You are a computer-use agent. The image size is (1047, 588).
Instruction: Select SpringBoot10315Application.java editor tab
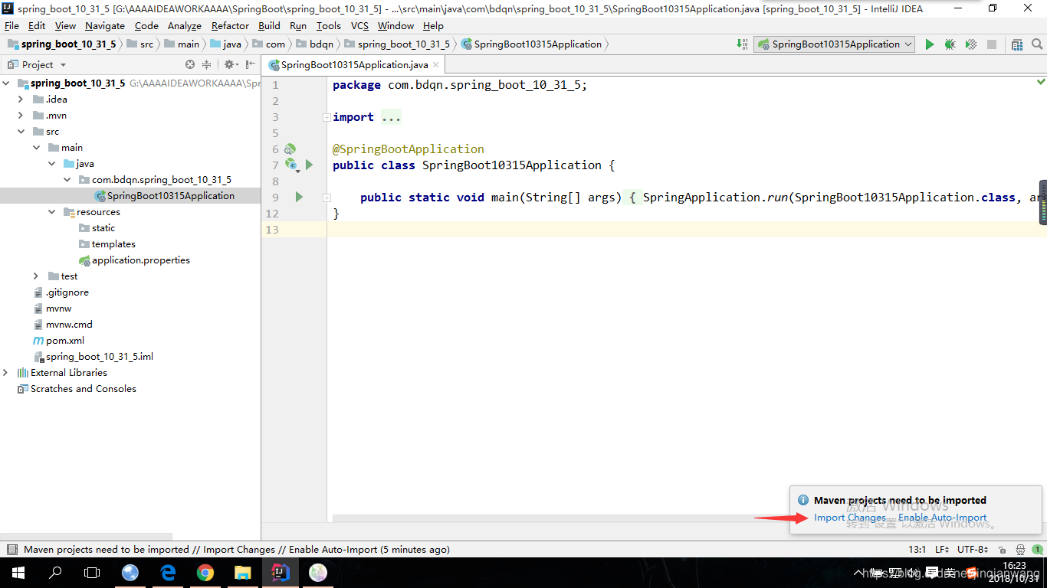click(354, 65)
